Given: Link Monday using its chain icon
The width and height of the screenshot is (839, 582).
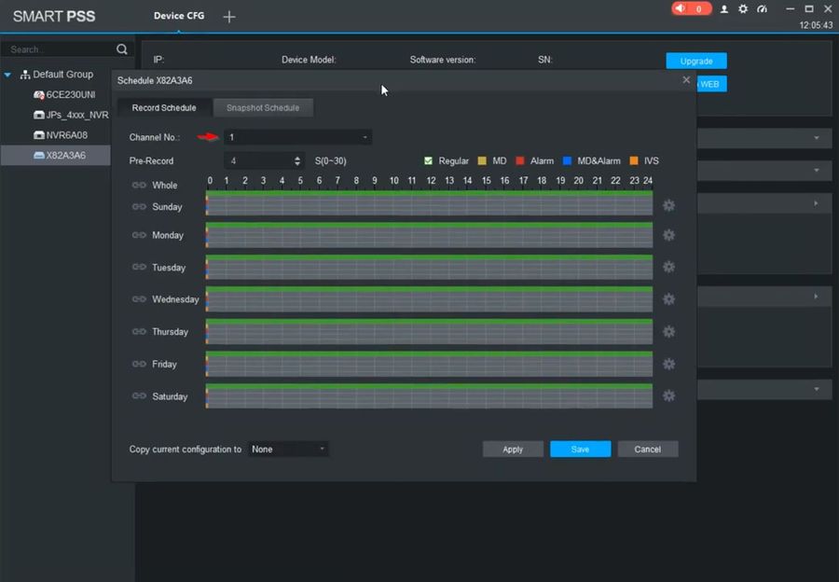Looking at the screenshot, I should point(139,236).
